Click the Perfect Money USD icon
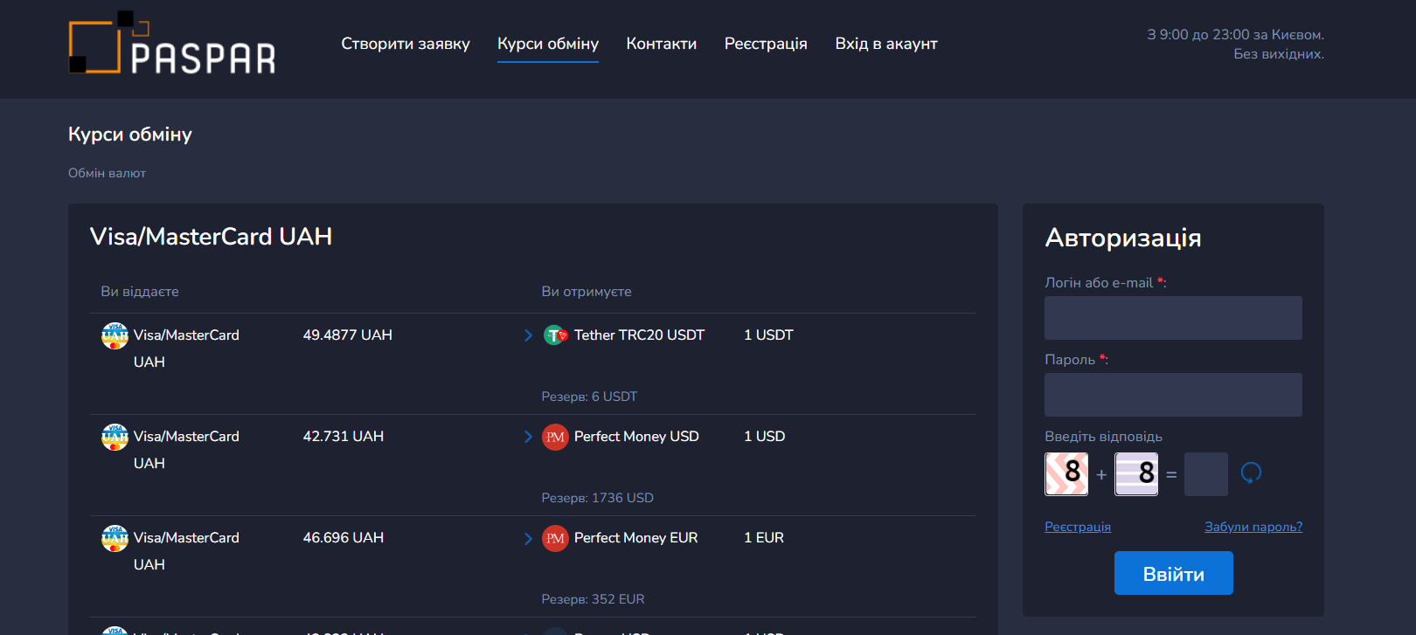This screenshot has width=1416, height=635. point(555,437)
